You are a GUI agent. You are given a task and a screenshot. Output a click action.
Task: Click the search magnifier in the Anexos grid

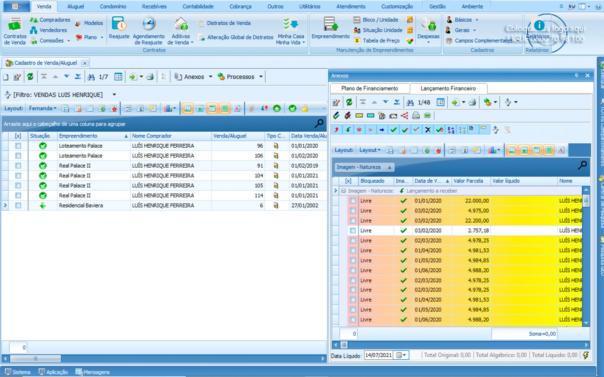(x=582, y=165)
